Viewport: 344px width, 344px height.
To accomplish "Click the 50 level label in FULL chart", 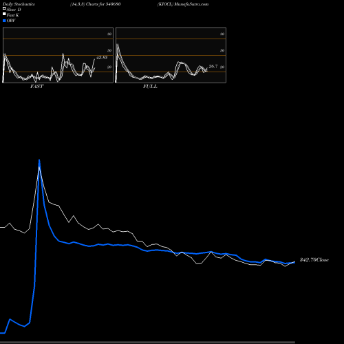I will click(222, 50).
